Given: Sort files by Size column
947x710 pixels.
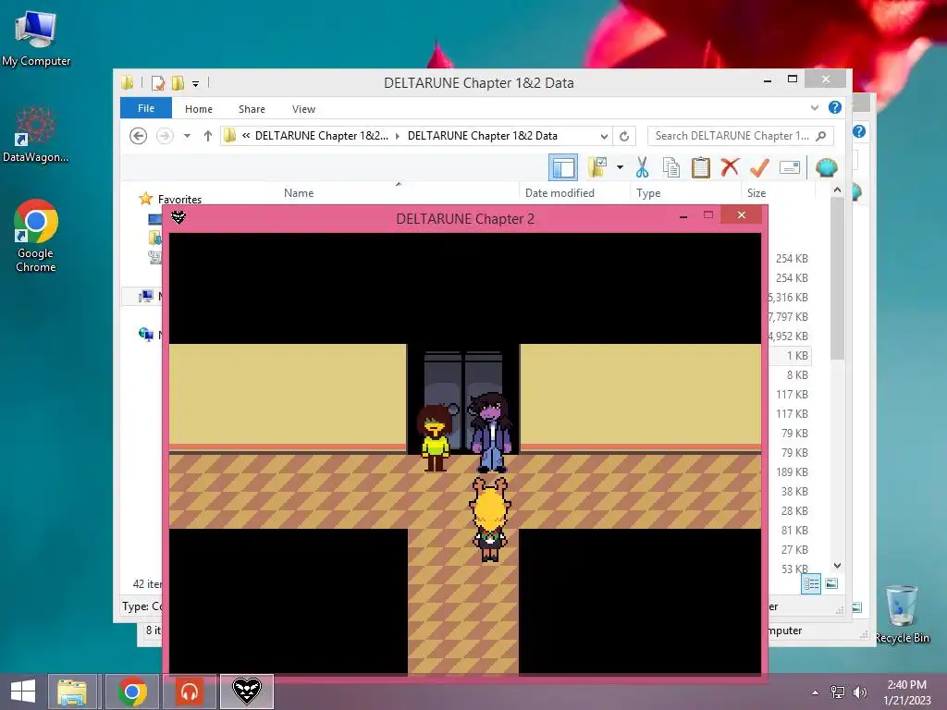Looking at the screenshot, I should 756,193.
